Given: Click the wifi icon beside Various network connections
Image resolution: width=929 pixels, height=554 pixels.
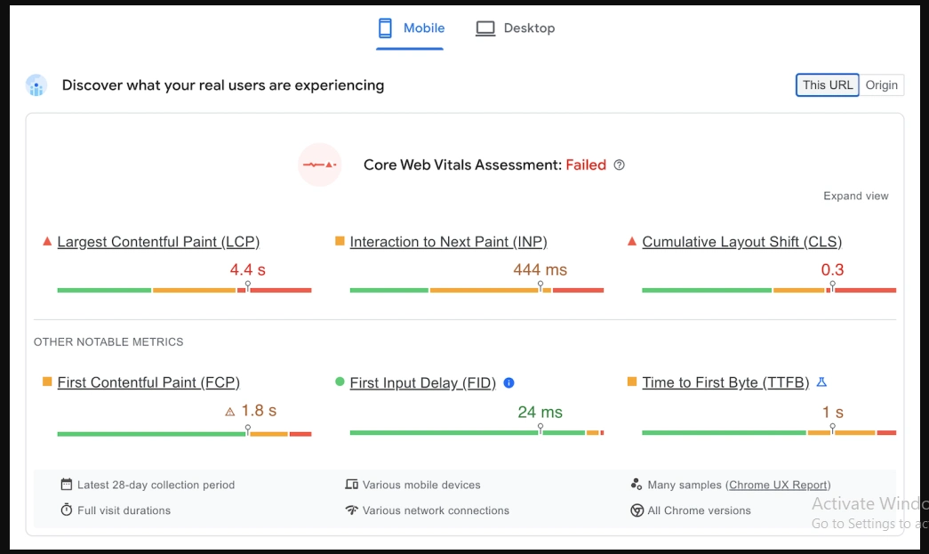Looking at the screenshot, I should click(x=351, y=510).
